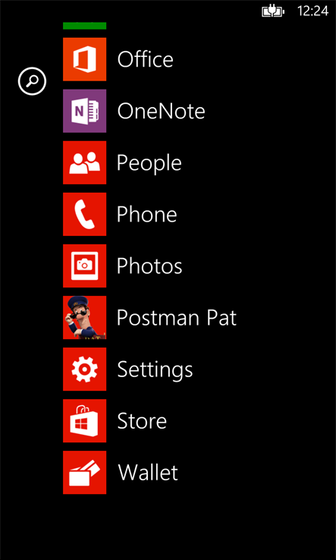Viewport: 336px width, 560px height.
Task: Choose the People list entry label
Action: point(149,164)
